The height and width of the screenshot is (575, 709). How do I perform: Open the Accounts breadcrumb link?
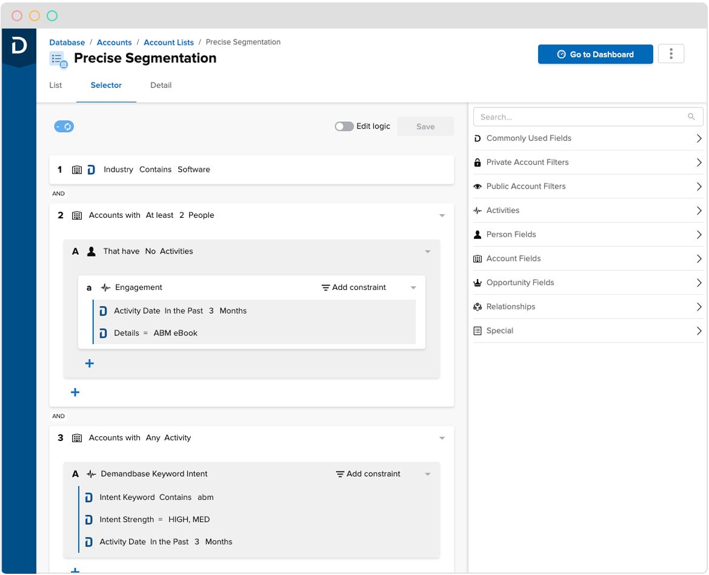(x=114, y=42)
